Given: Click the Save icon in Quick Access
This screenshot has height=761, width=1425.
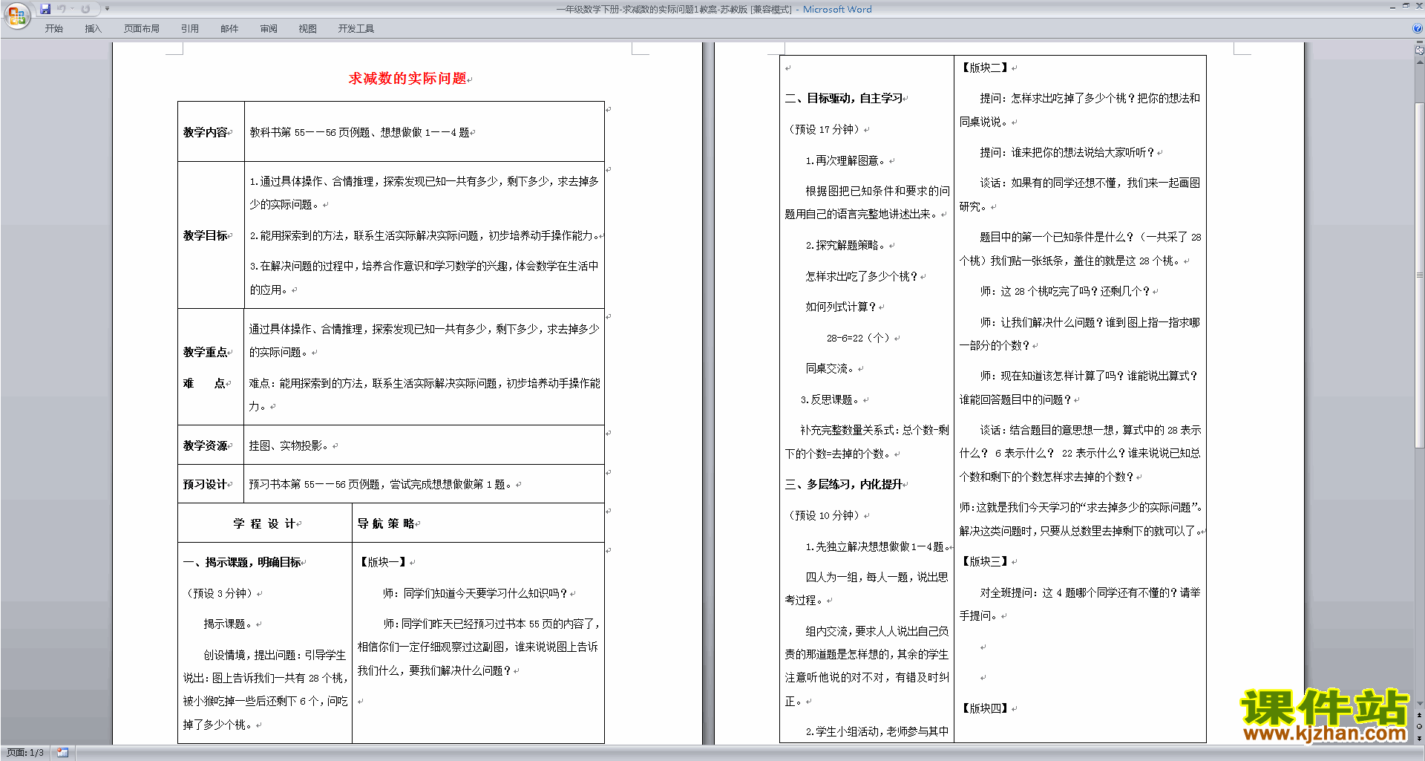Looking at the screenshot, I should (45, 9).
